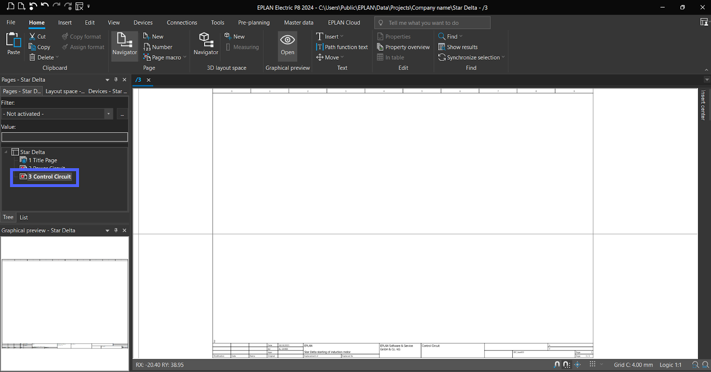
Task: Open Graphical preview panel title dropdown arrow
Action: pos(107,231)
